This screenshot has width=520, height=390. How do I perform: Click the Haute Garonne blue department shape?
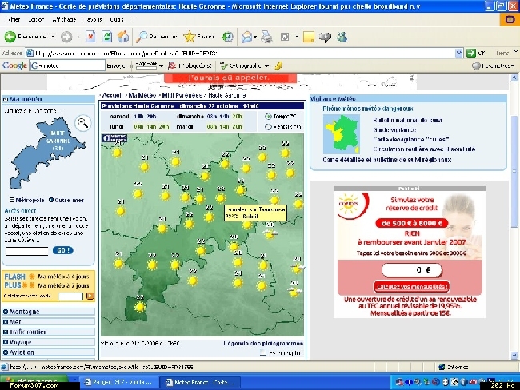tap(48, 154)
